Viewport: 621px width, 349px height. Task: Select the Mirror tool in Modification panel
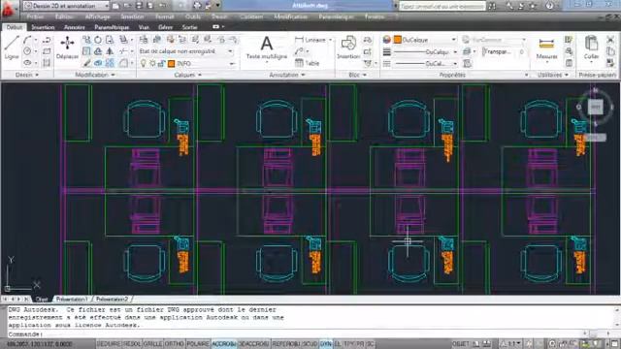[x=110, y=51]
